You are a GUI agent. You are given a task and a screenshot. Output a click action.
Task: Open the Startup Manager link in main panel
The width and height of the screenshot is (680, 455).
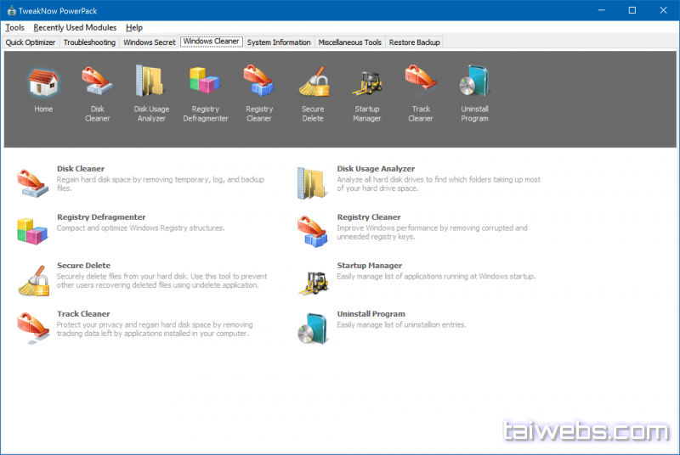click(369, 266)
